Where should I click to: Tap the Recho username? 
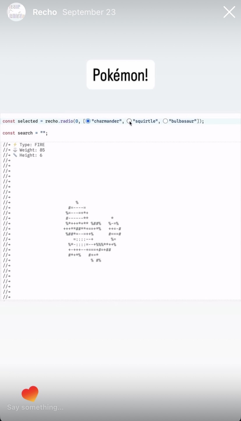45,12
